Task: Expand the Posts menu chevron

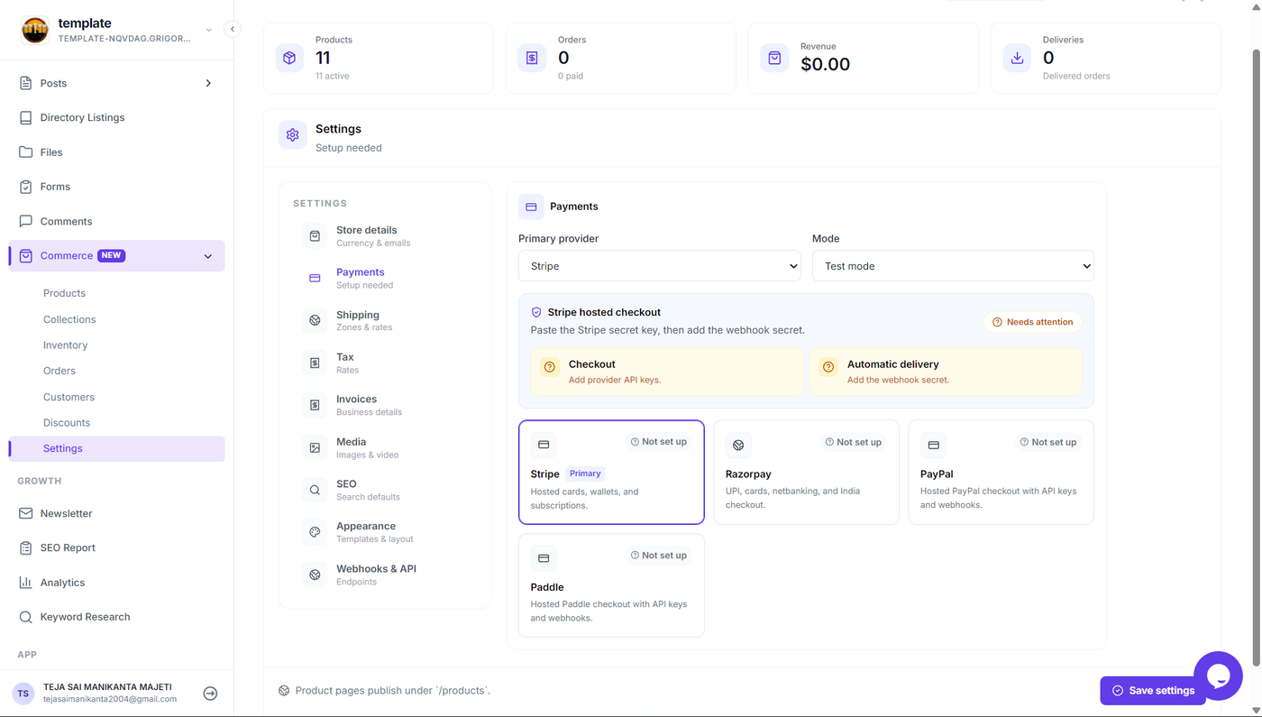Action: point(208,83)
